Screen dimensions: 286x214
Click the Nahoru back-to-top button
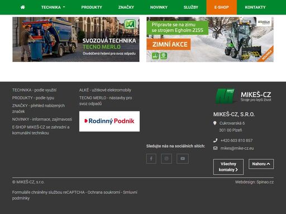click(261, 164)
